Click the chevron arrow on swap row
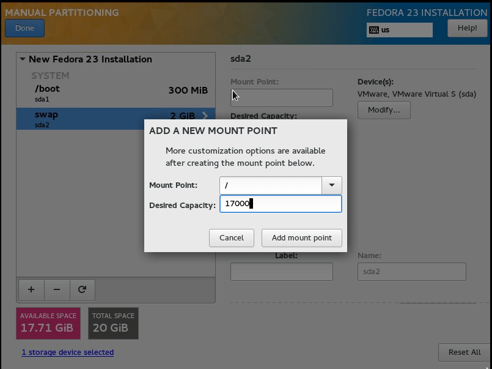The height and width of the screenshot is (369, 492). [x=205, y=116]
